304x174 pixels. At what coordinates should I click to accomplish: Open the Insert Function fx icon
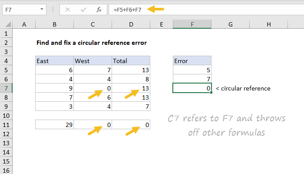click(x=99, y=10)
